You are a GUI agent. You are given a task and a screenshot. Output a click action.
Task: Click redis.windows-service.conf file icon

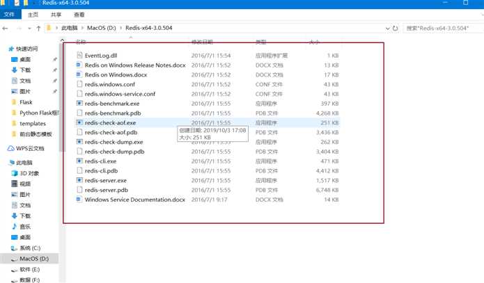point(79,94)
